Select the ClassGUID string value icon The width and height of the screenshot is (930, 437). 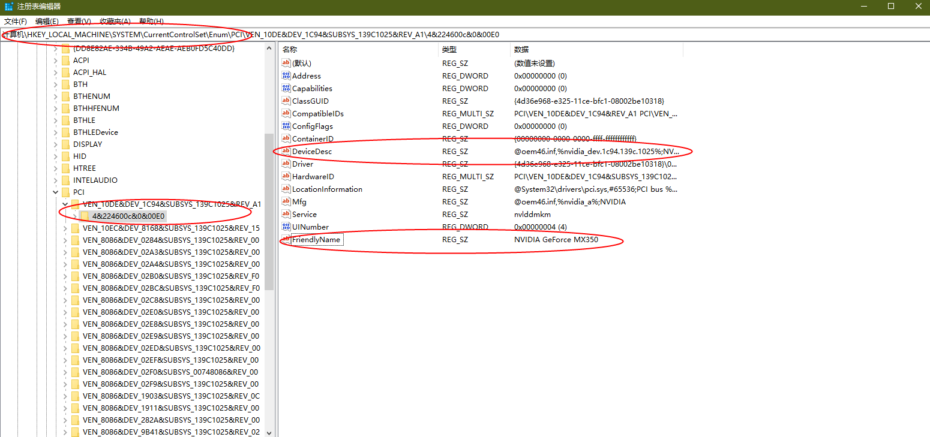(x=286, y=101)
